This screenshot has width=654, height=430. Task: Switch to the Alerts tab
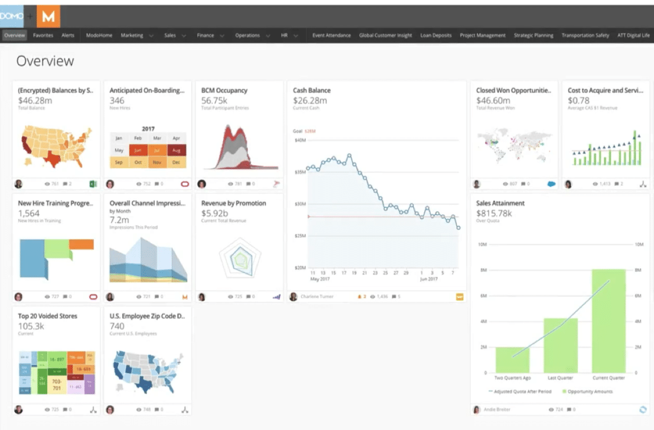point(68,35)
